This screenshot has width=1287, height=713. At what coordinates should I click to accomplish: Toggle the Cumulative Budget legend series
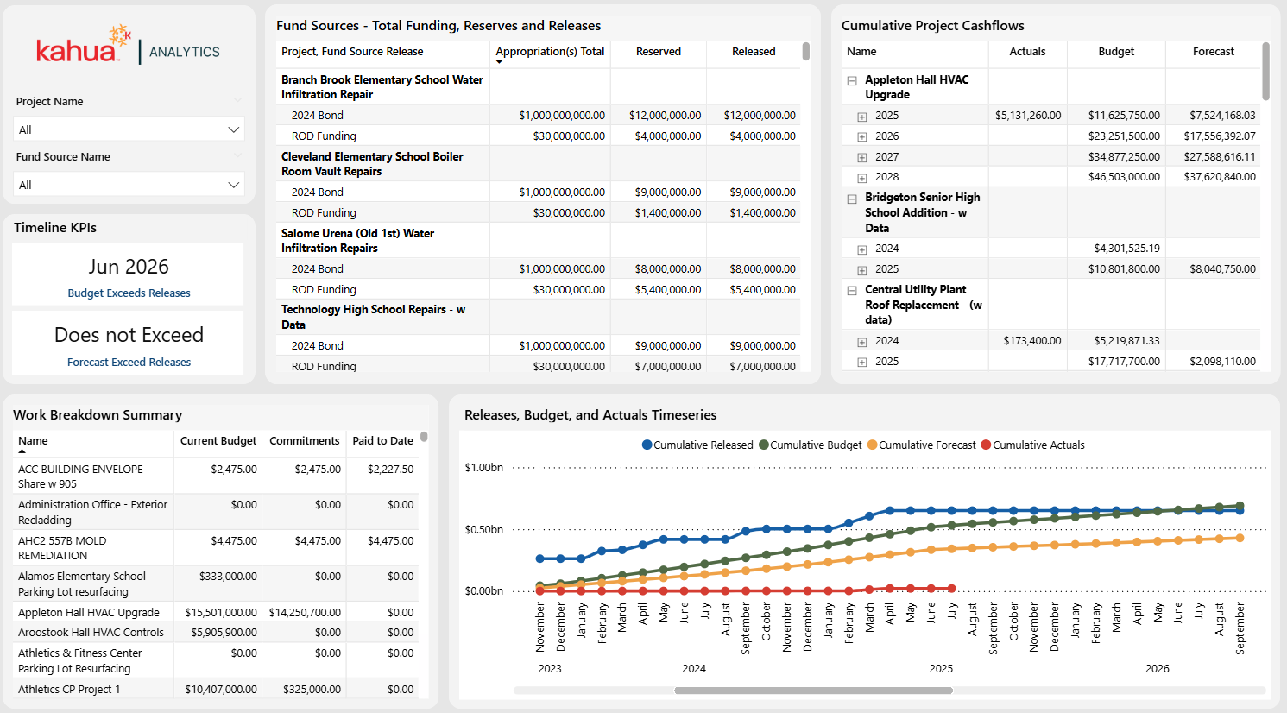810,445
